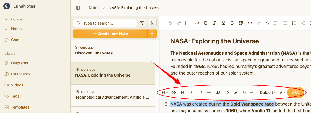Viewport: 311px width, 113px height.
Task: Expand arrow next to Create new Note
Action: pos(152,33)
